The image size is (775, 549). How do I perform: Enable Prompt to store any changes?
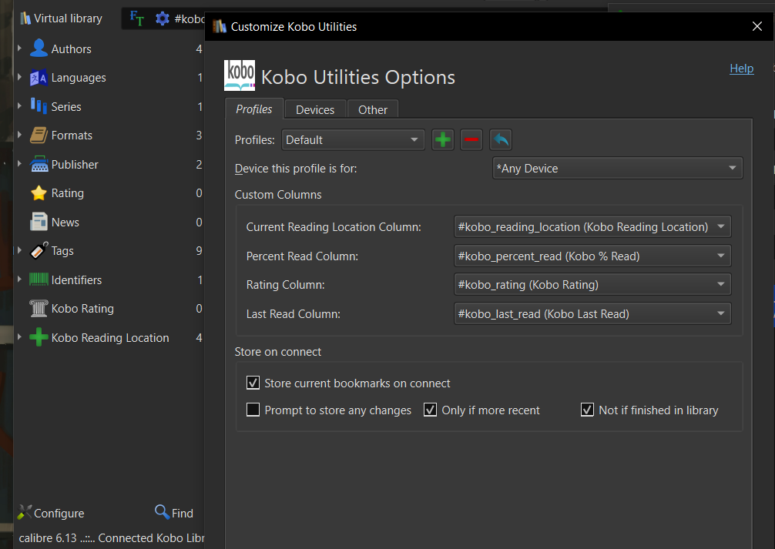pyautogui.click(x=253, y=410)
